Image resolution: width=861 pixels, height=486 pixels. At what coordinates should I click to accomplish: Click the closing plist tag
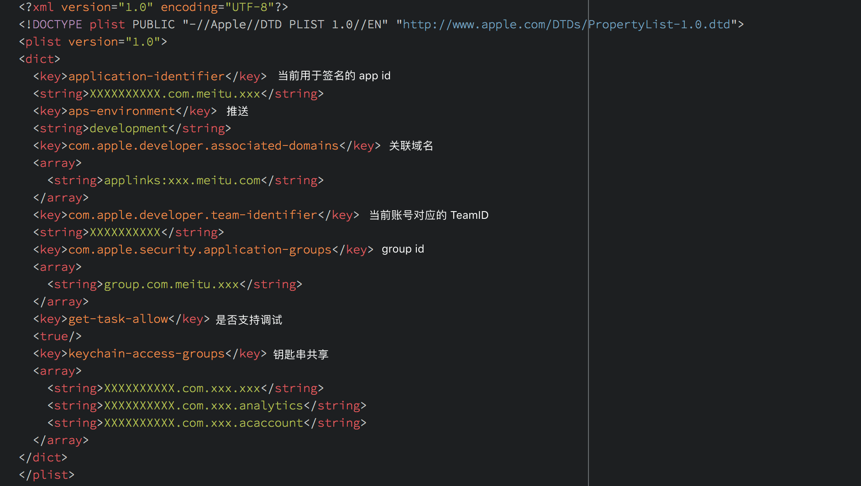pos(47,475)
